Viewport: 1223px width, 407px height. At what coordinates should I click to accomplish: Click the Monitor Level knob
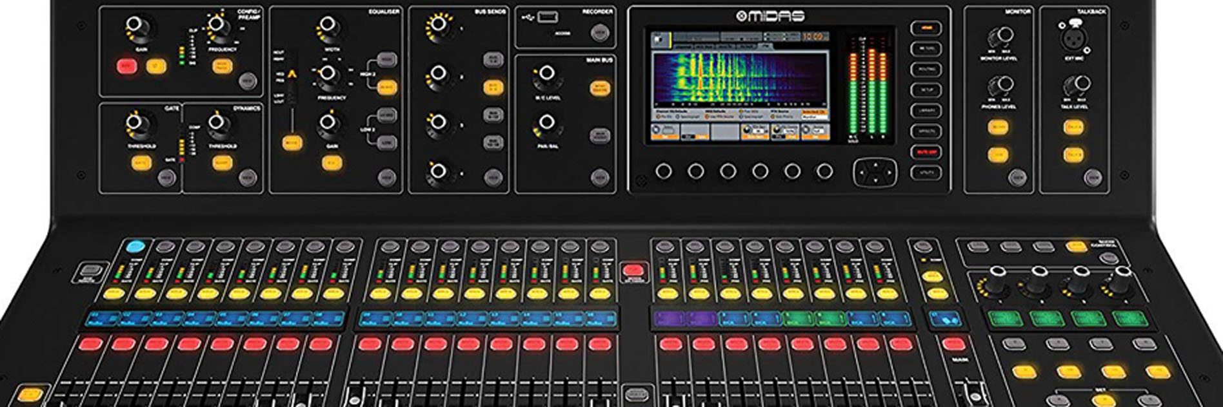coord(1000,35)
